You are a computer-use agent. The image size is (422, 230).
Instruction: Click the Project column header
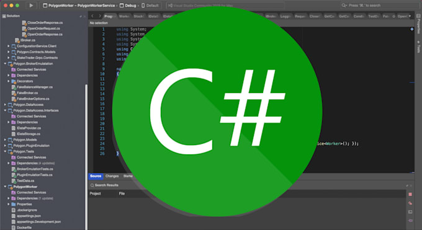(96, 193)
